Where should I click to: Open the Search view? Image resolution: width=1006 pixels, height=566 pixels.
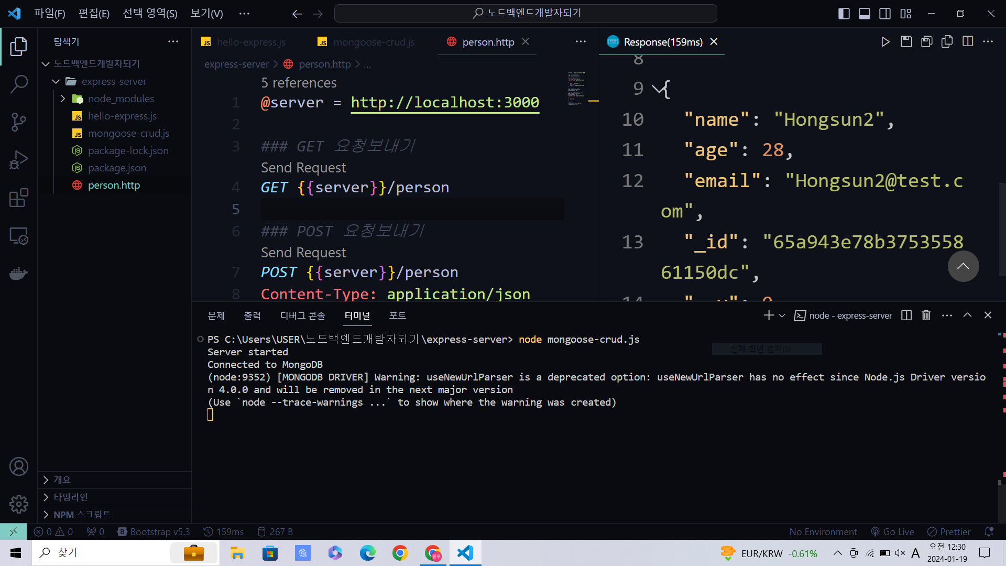(19, 84)
